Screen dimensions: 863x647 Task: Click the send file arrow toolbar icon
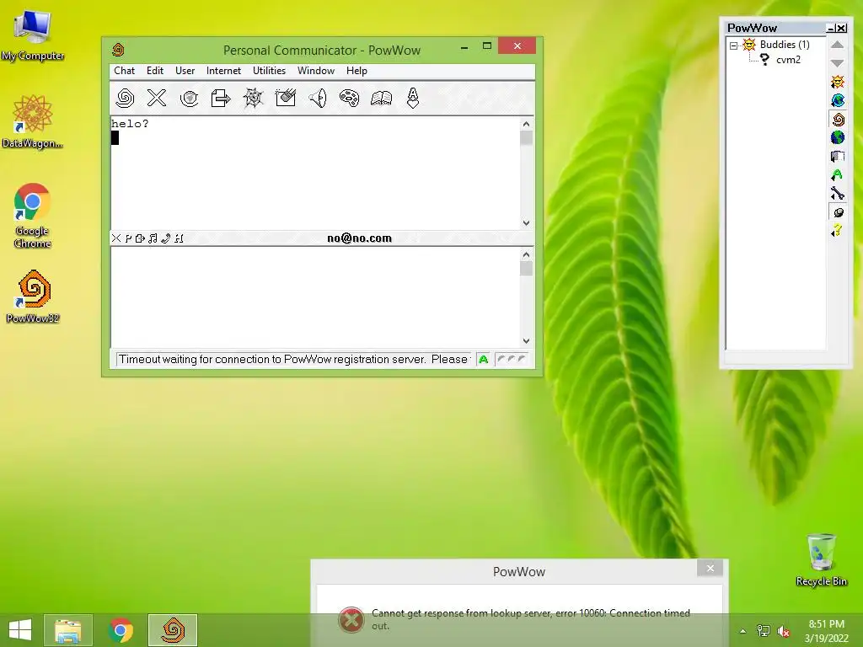click(x=221, y=98)
